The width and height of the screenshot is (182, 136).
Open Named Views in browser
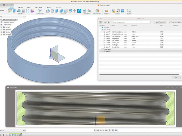pos(7,25)
